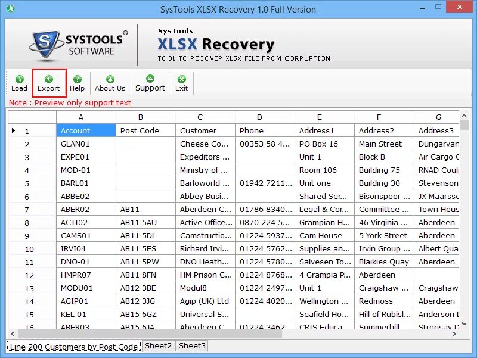Select the MOD-01 account cell
This screenshot has height=358, width=477.
click(86, 170)
